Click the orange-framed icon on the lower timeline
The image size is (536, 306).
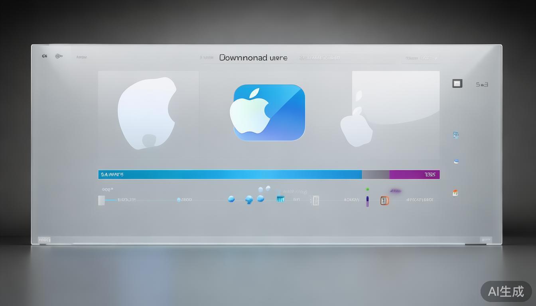384,200
